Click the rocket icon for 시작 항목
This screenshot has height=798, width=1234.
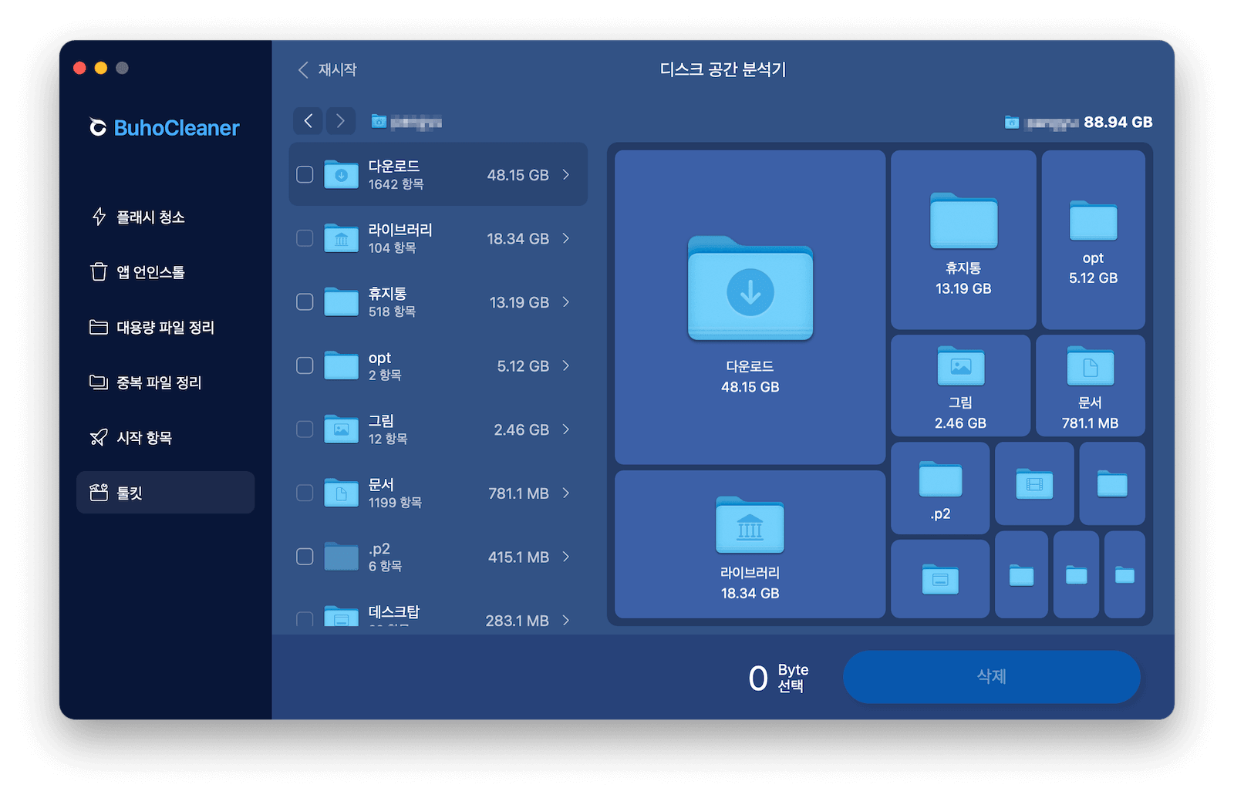(99, 438)
